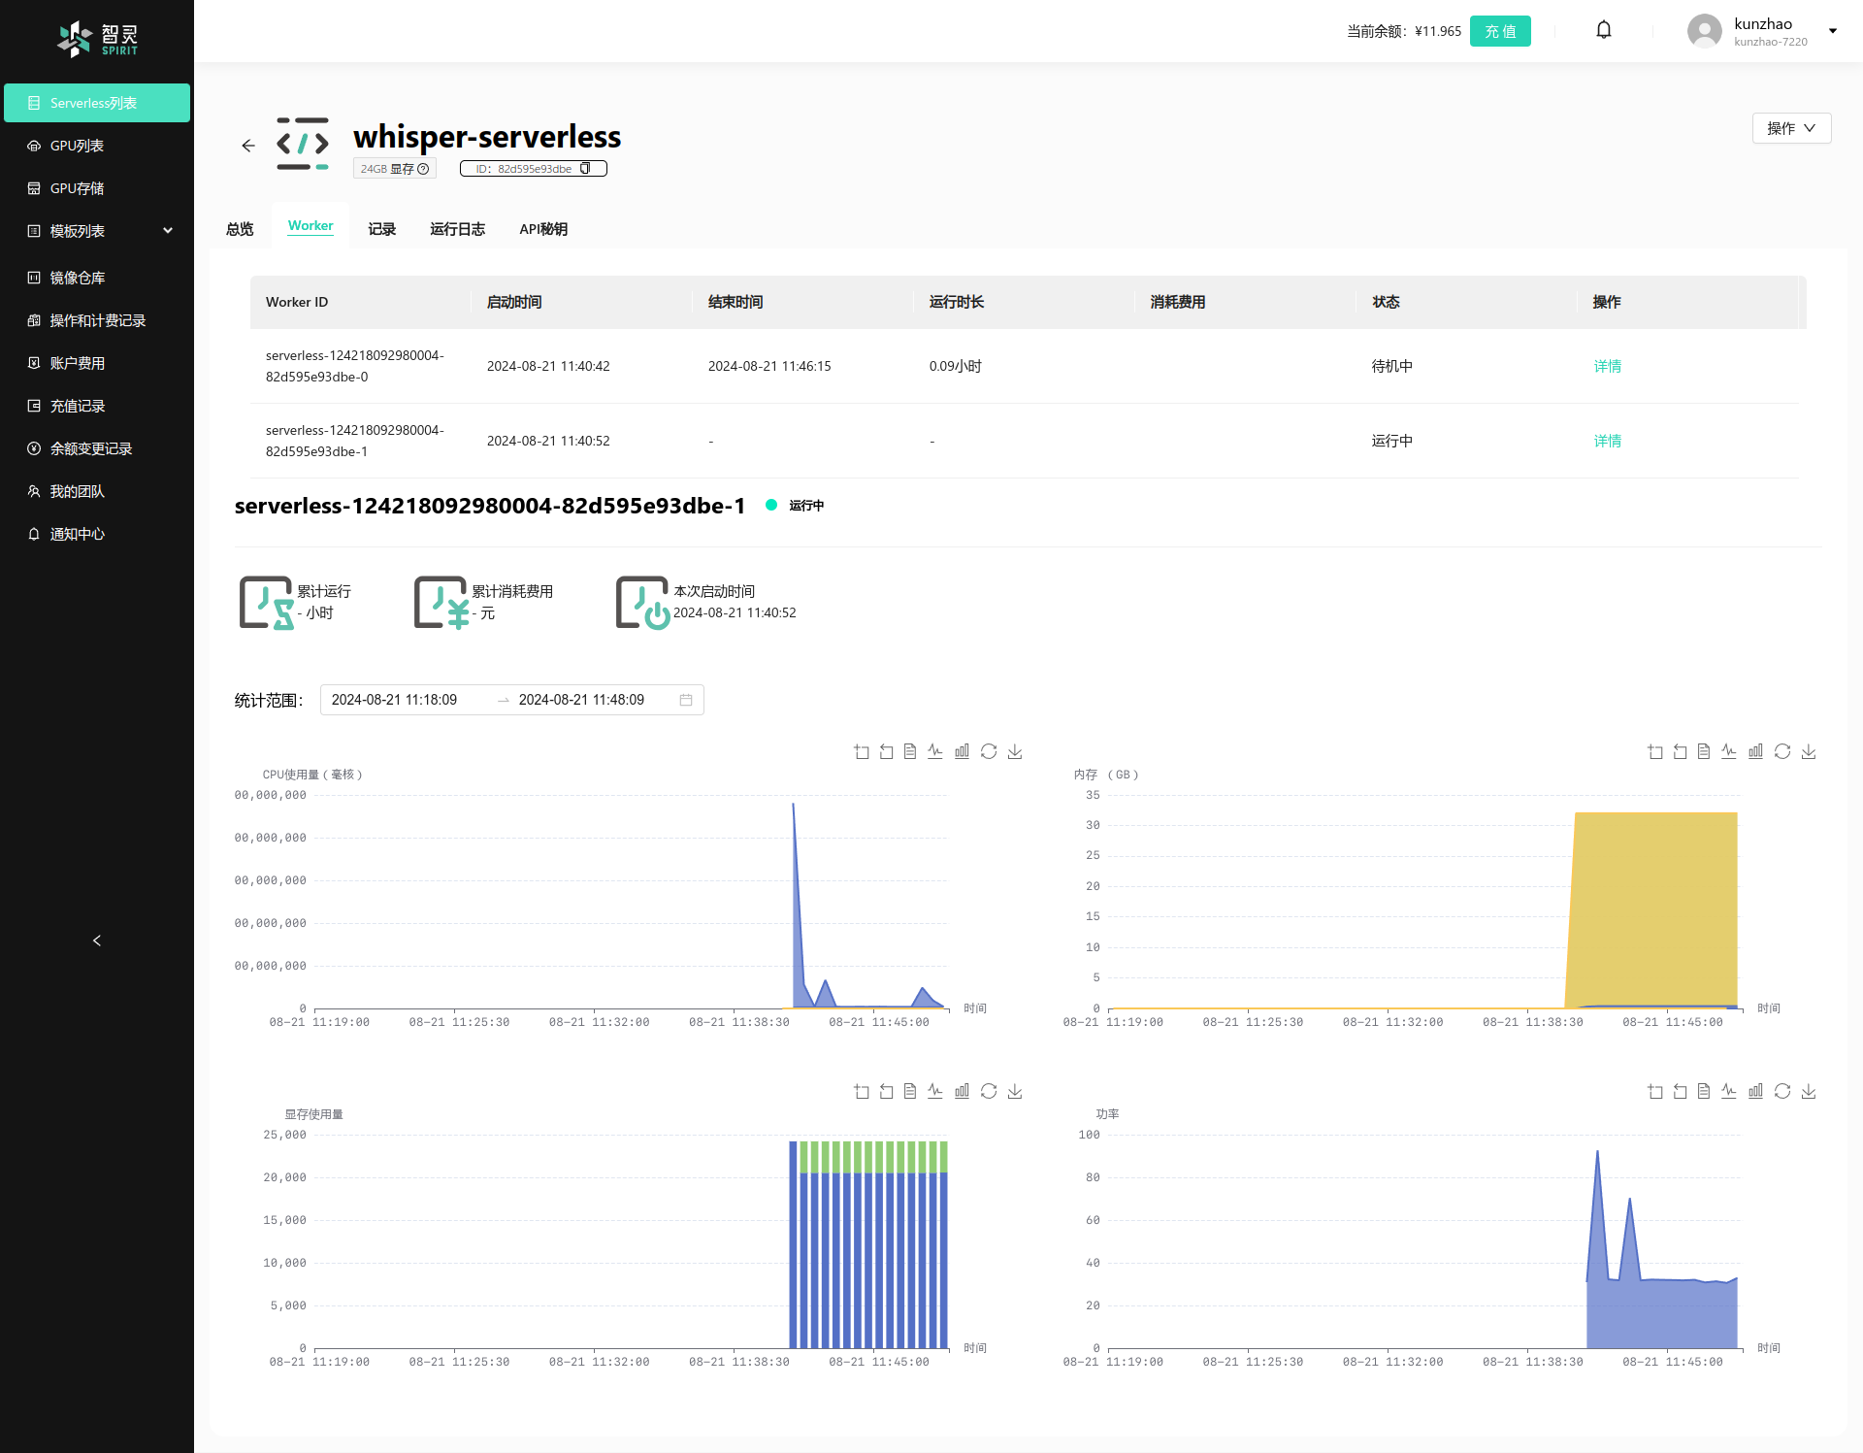Screen dimensions: 1863x1453
Task: Open 我的团队 in the sidebar
Action: (x=97, y=491)
